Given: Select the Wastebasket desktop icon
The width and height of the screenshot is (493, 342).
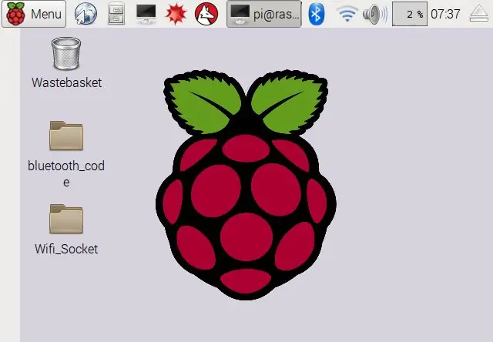Looking at the screenshot, I should click(x=66, y=53).
